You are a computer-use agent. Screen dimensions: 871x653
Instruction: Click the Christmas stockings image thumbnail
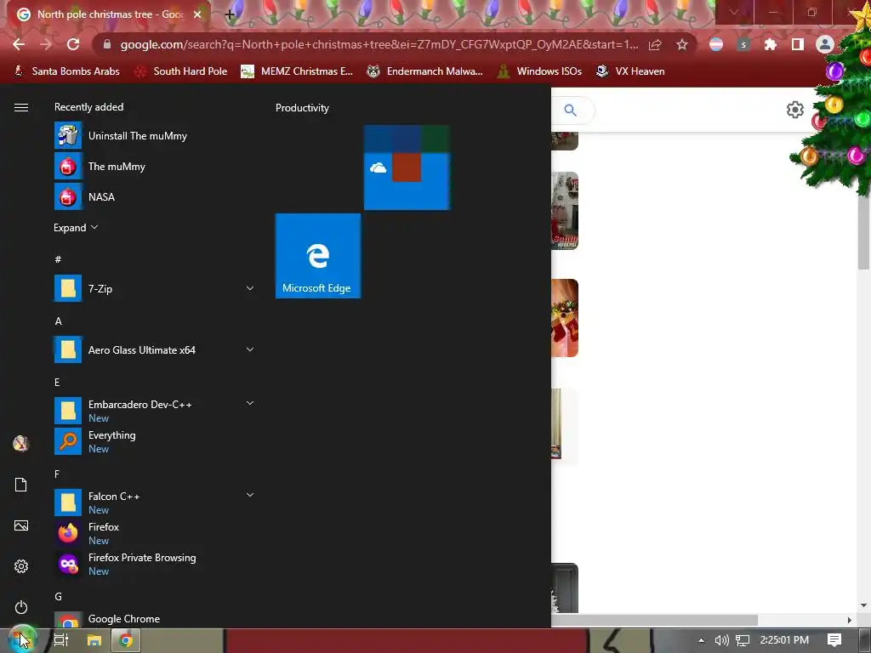tap(565, 318)
